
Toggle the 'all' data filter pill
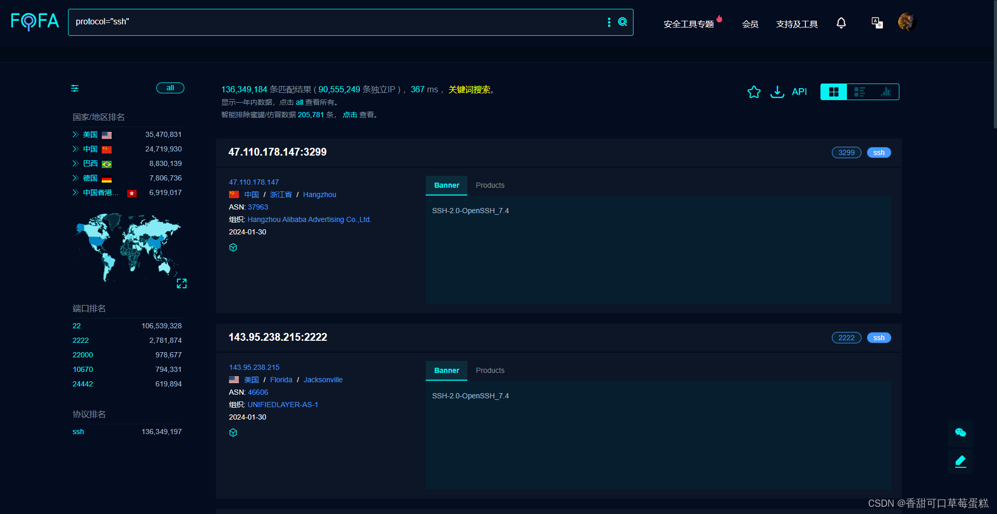tap(170, 88)
